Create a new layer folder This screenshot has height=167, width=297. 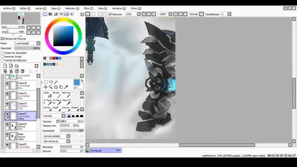pyautogui.click(x=17, y=66)
